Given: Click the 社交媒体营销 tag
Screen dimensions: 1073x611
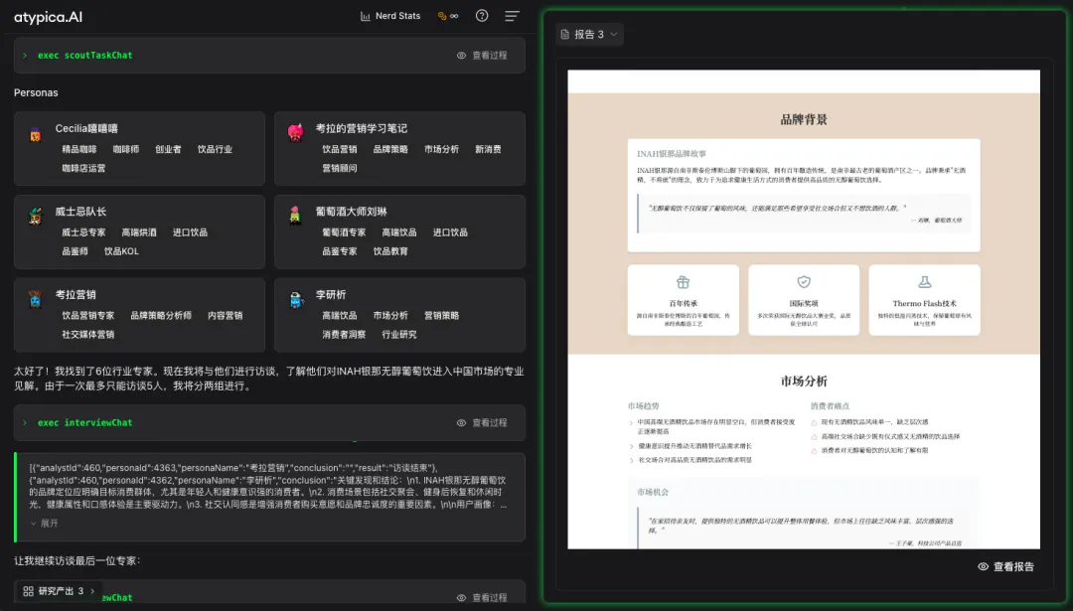Looking at the screenshot, I should pos(87,335).
